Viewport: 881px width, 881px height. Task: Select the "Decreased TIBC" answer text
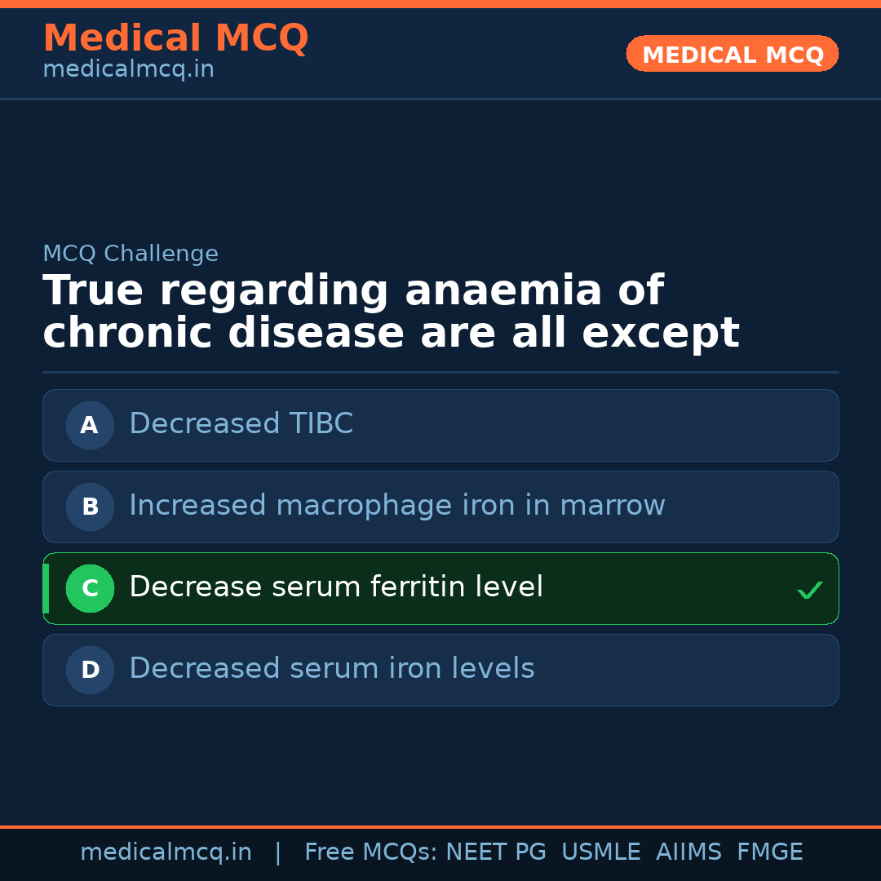[241, 424]
